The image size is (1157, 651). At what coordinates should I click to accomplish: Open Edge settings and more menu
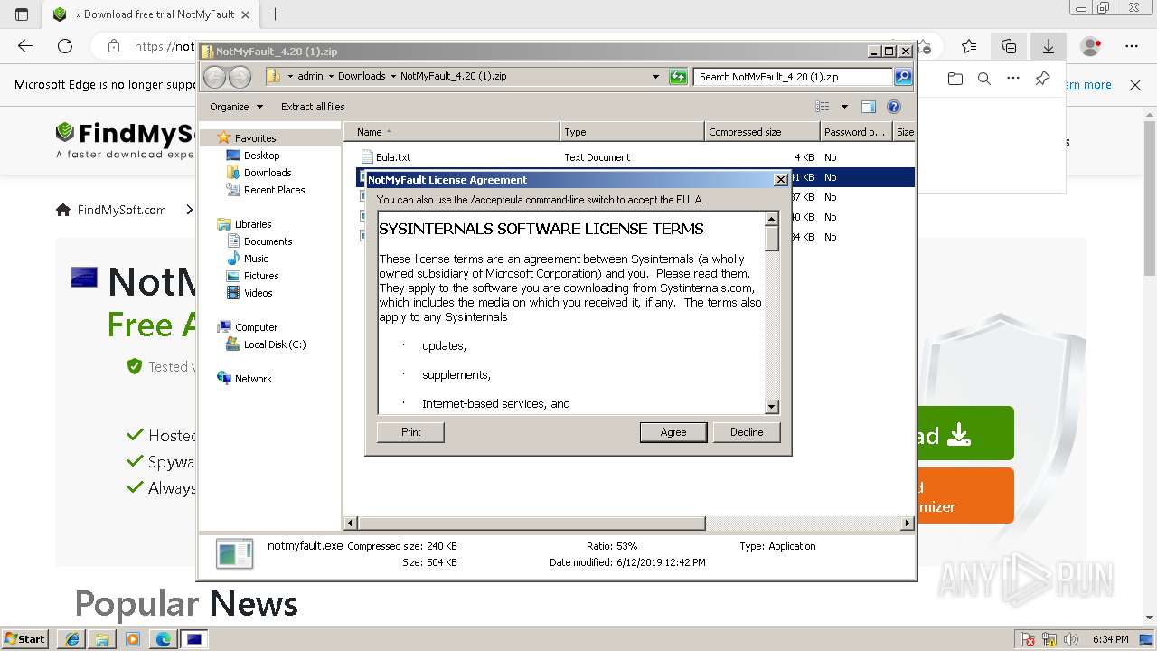pyautogui.click(x=1132, y=46)
